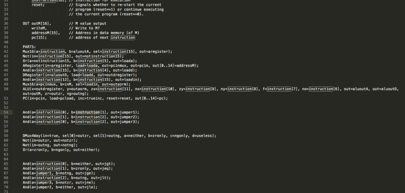Click line number 54 in the gutter
Viewport: 405px width, 193px height.
(x=6, y=112)
